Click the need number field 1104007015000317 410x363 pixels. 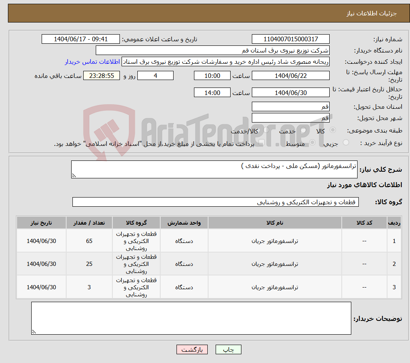[291, 39]
